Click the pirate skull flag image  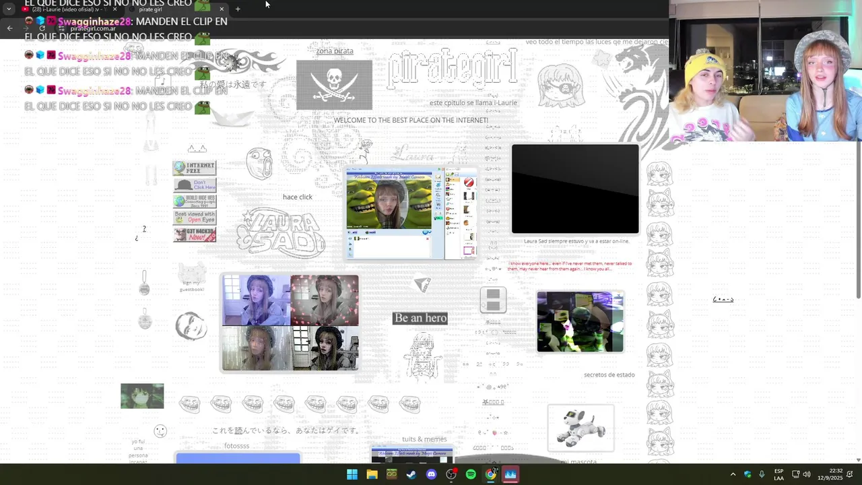[334, 85]
